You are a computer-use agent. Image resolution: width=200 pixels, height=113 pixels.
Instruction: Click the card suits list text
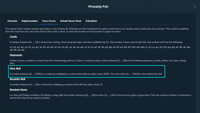click(100, 48)
